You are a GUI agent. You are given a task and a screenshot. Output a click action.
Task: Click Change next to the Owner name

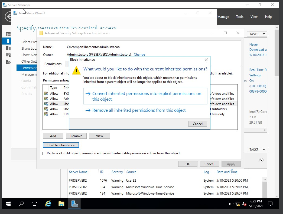139,55
